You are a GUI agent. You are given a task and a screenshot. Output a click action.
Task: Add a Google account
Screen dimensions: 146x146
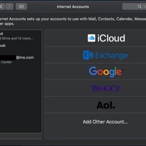(x=95, y=72)
